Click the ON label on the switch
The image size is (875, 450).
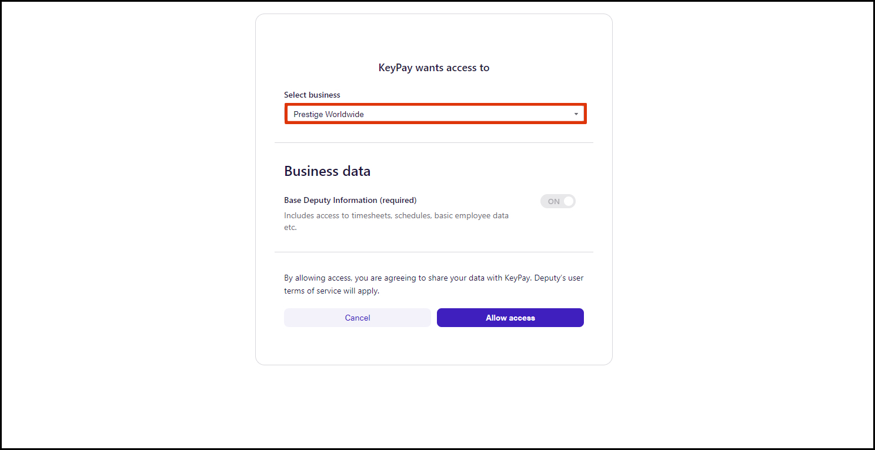[553, 201]
